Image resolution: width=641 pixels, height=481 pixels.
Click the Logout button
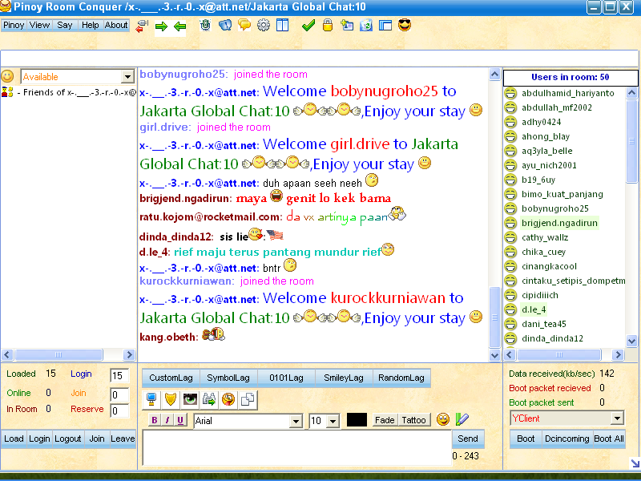click(68, 439)
